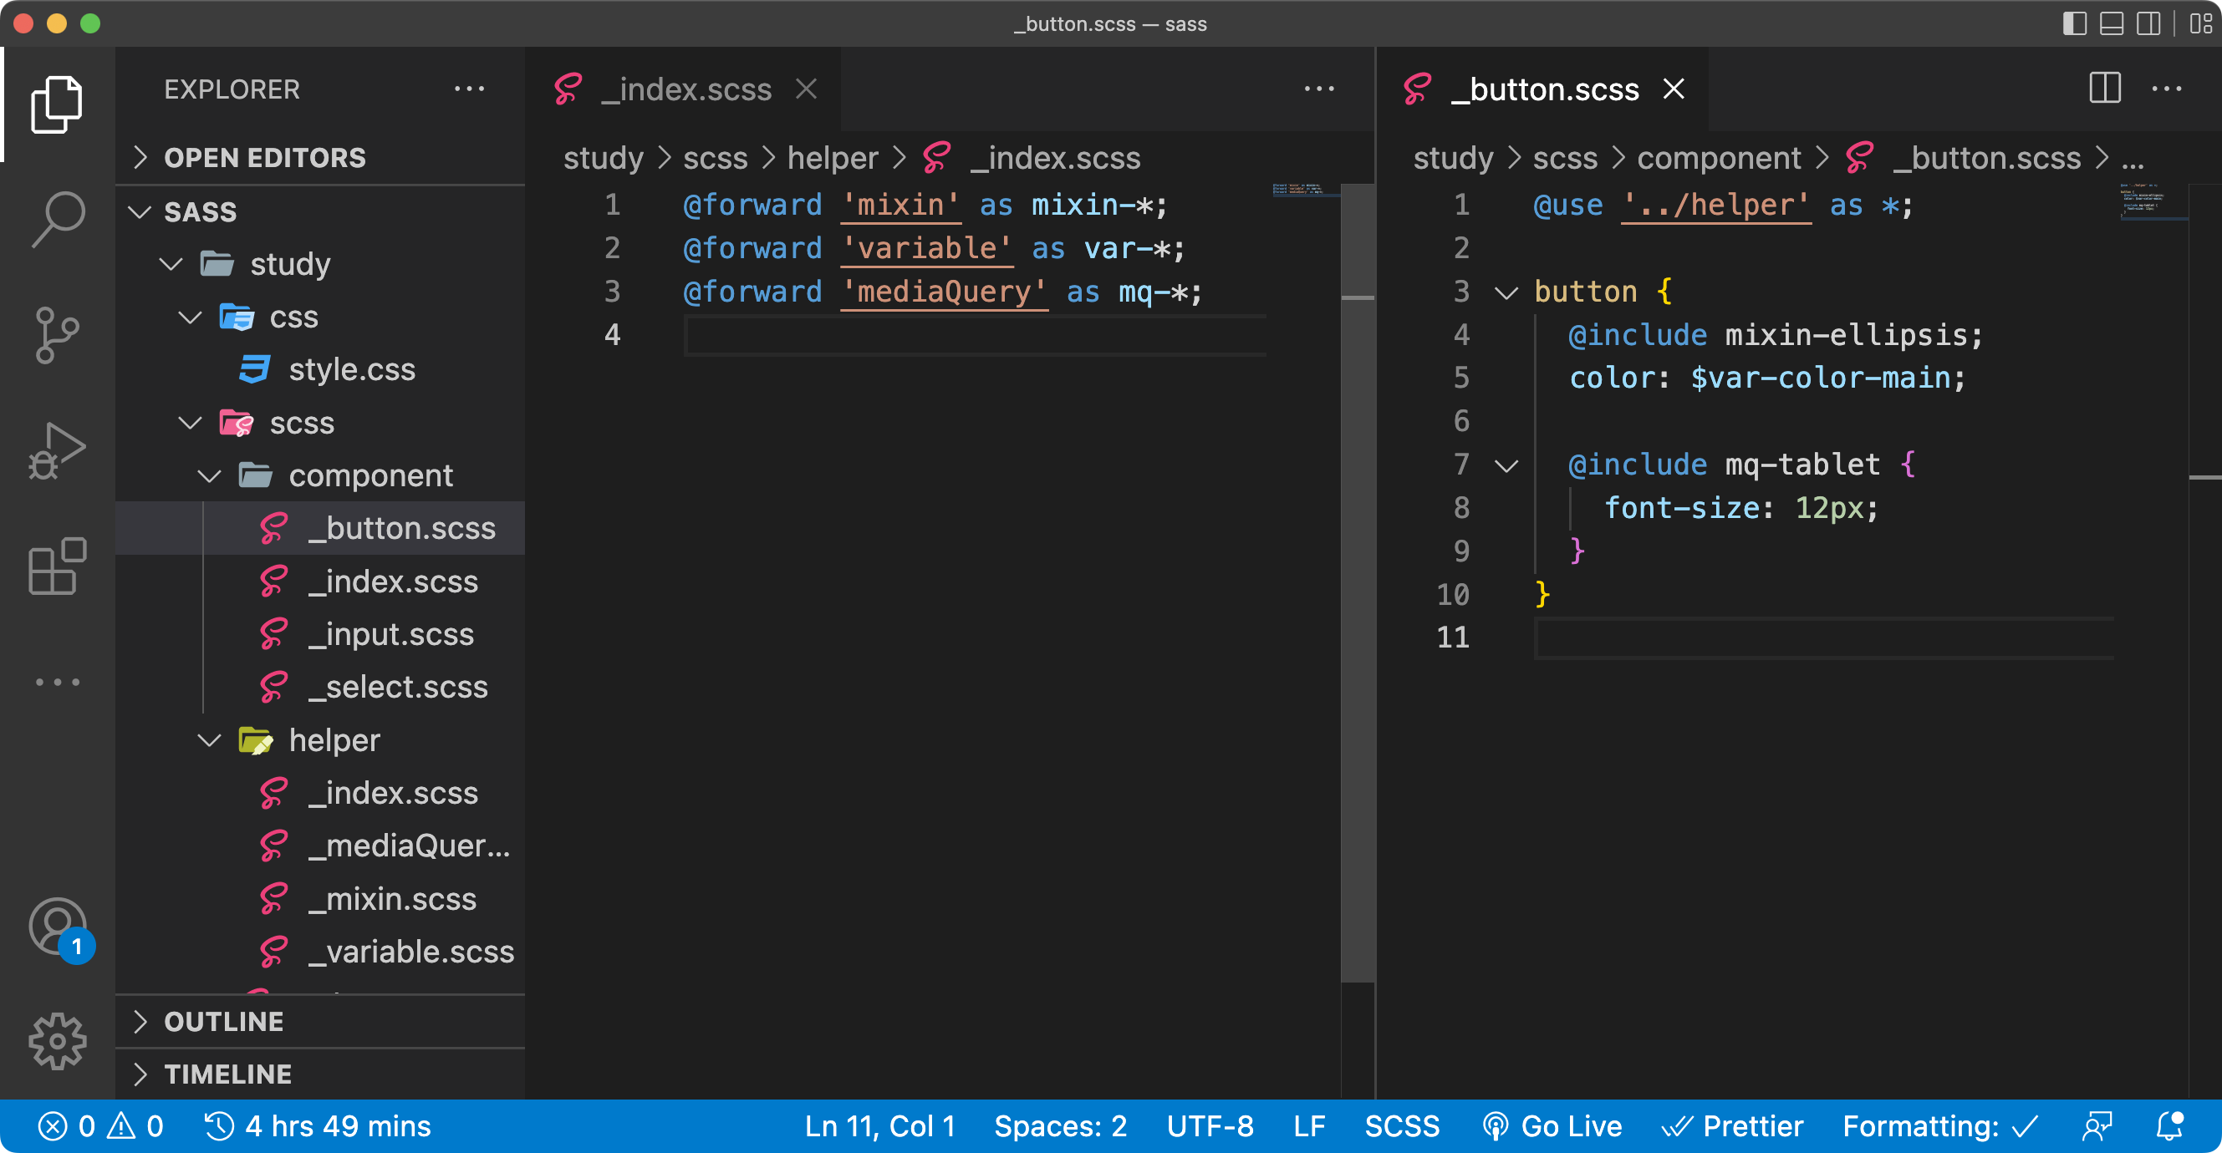This screenshot has width=2222, height=1153.
Task: Open the Search view in activity bar
Action: 57,219
